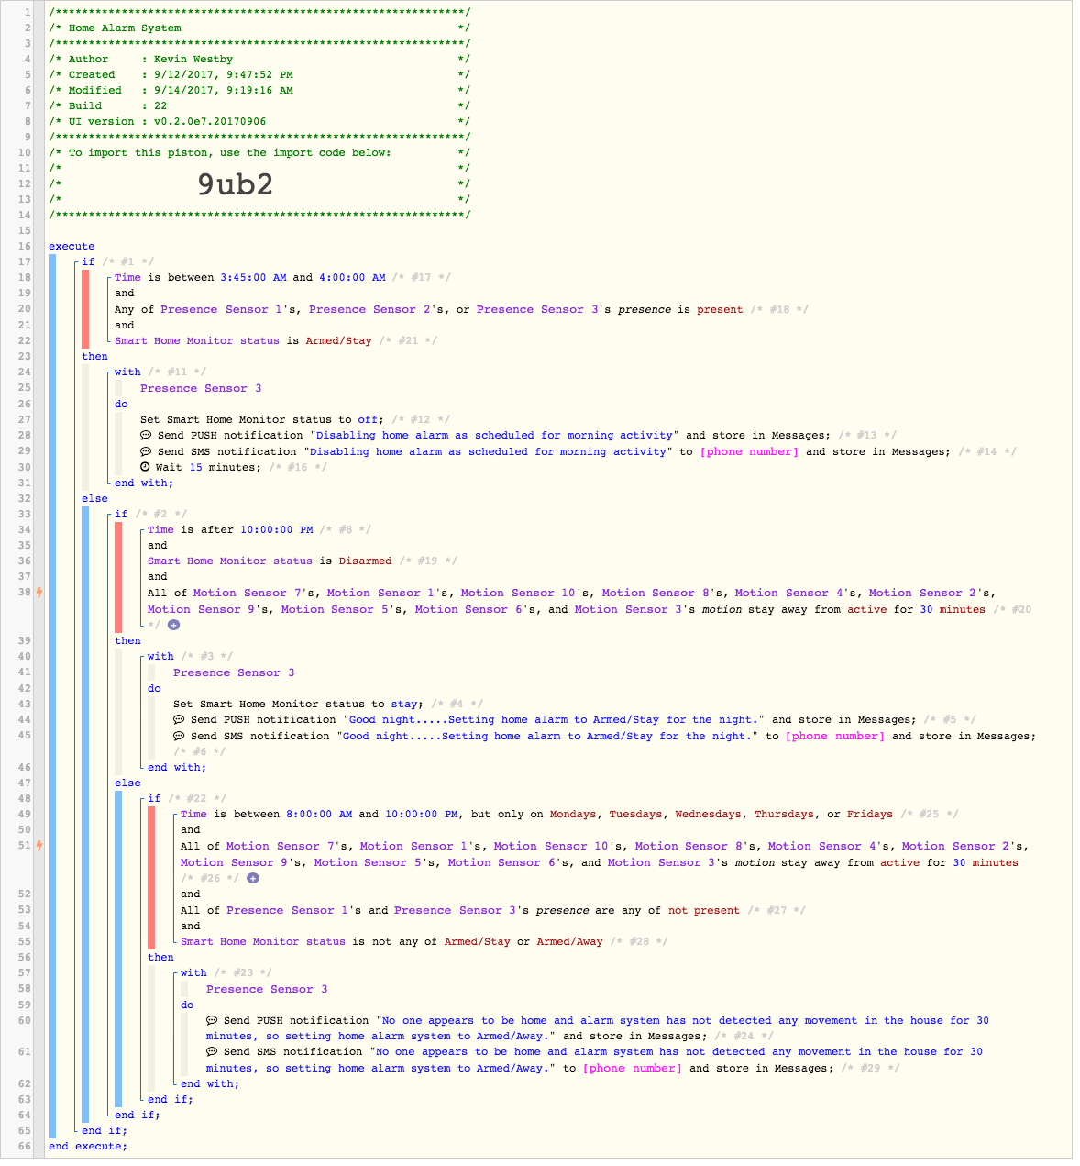Click 'end with;' on line 31
The height and width of the screenshot is (1166, 1080).
pos(144,483)
